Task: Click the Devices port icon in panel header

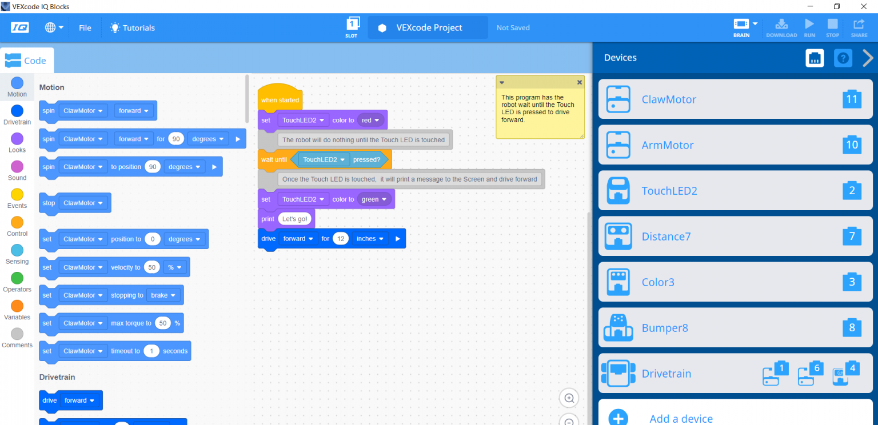Action: click(x=815, y=58)
